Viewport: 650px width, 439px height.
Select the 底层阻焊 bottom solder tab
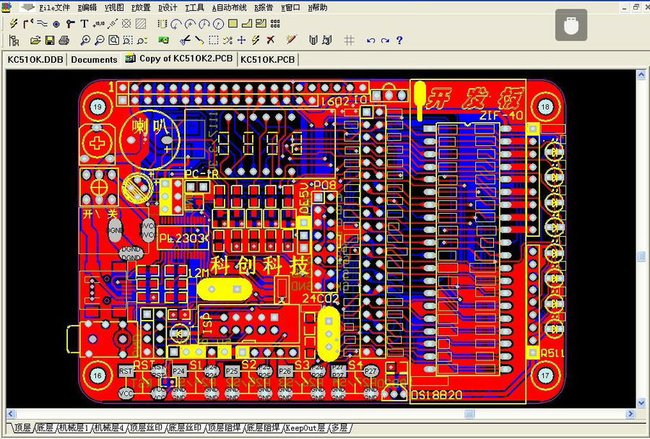pos(263,427)
